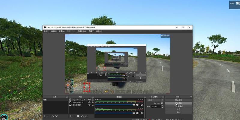Toggle lock for Input Overlay source

pyautogui.click(x=92, y=102)
